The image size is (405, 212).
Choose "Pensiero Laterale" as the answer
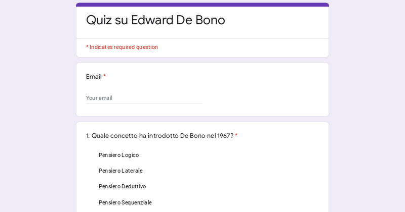120,171
